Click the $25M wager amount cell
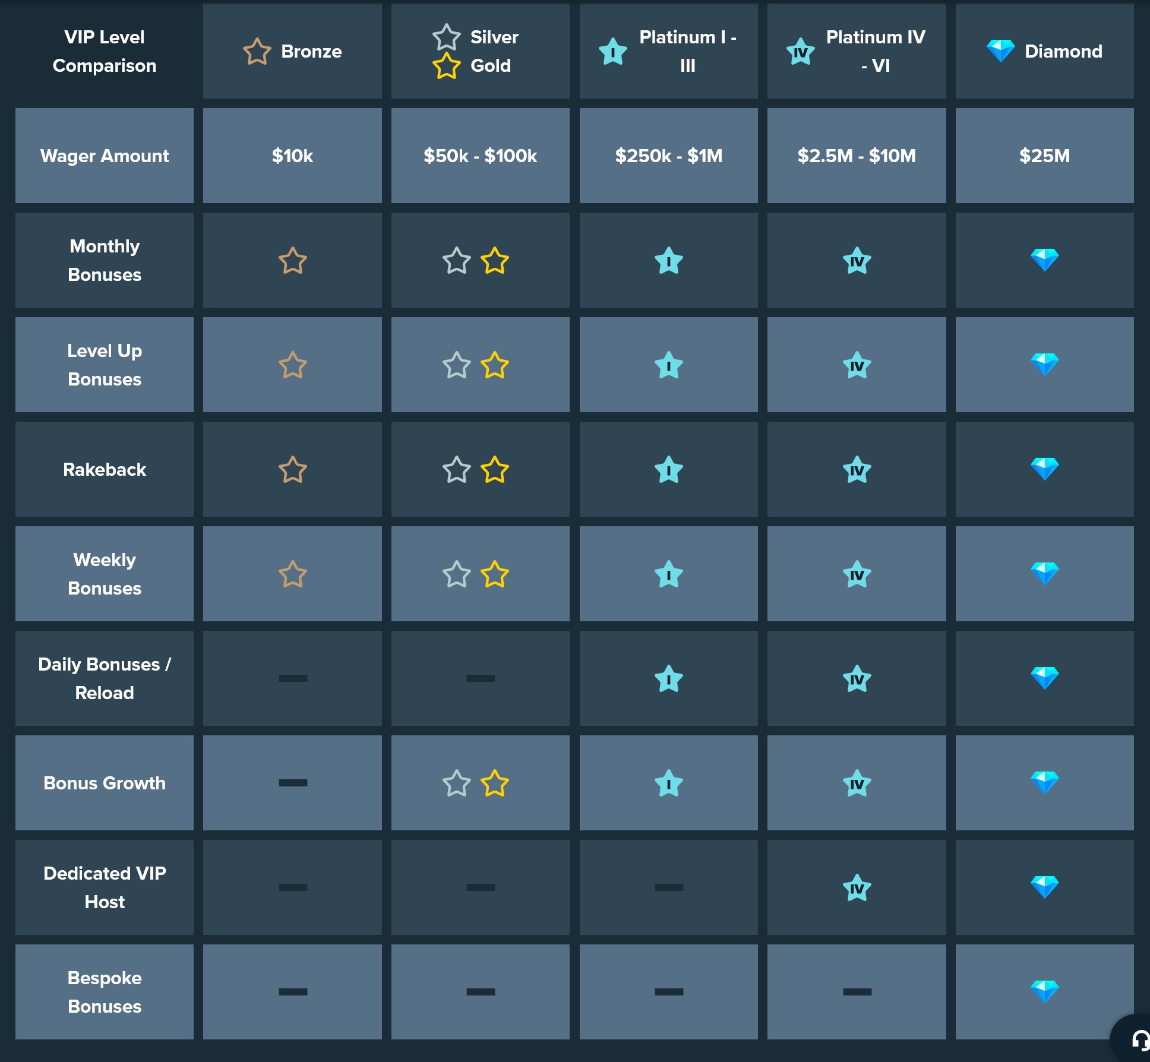Image resolution: width=1150 pixels, height=1062 pixels. [x=1044, y=156]
